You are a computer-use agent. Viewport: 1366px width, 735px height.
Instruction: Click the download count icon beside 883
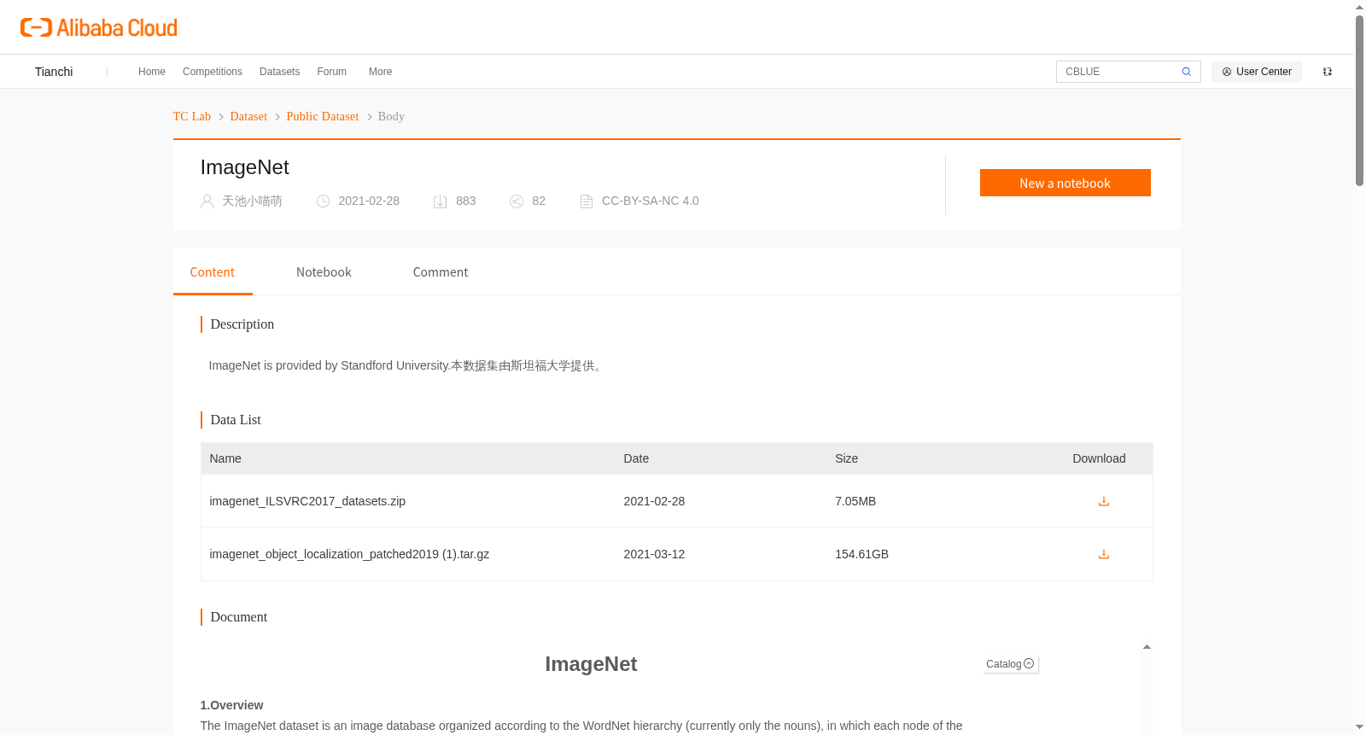coord(440,201)
